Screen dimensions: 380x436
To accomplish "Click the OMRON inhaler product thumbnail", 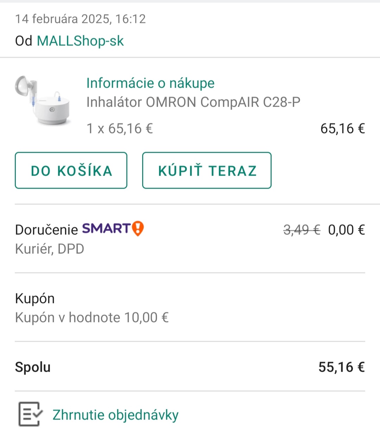I will coord(42,100).
